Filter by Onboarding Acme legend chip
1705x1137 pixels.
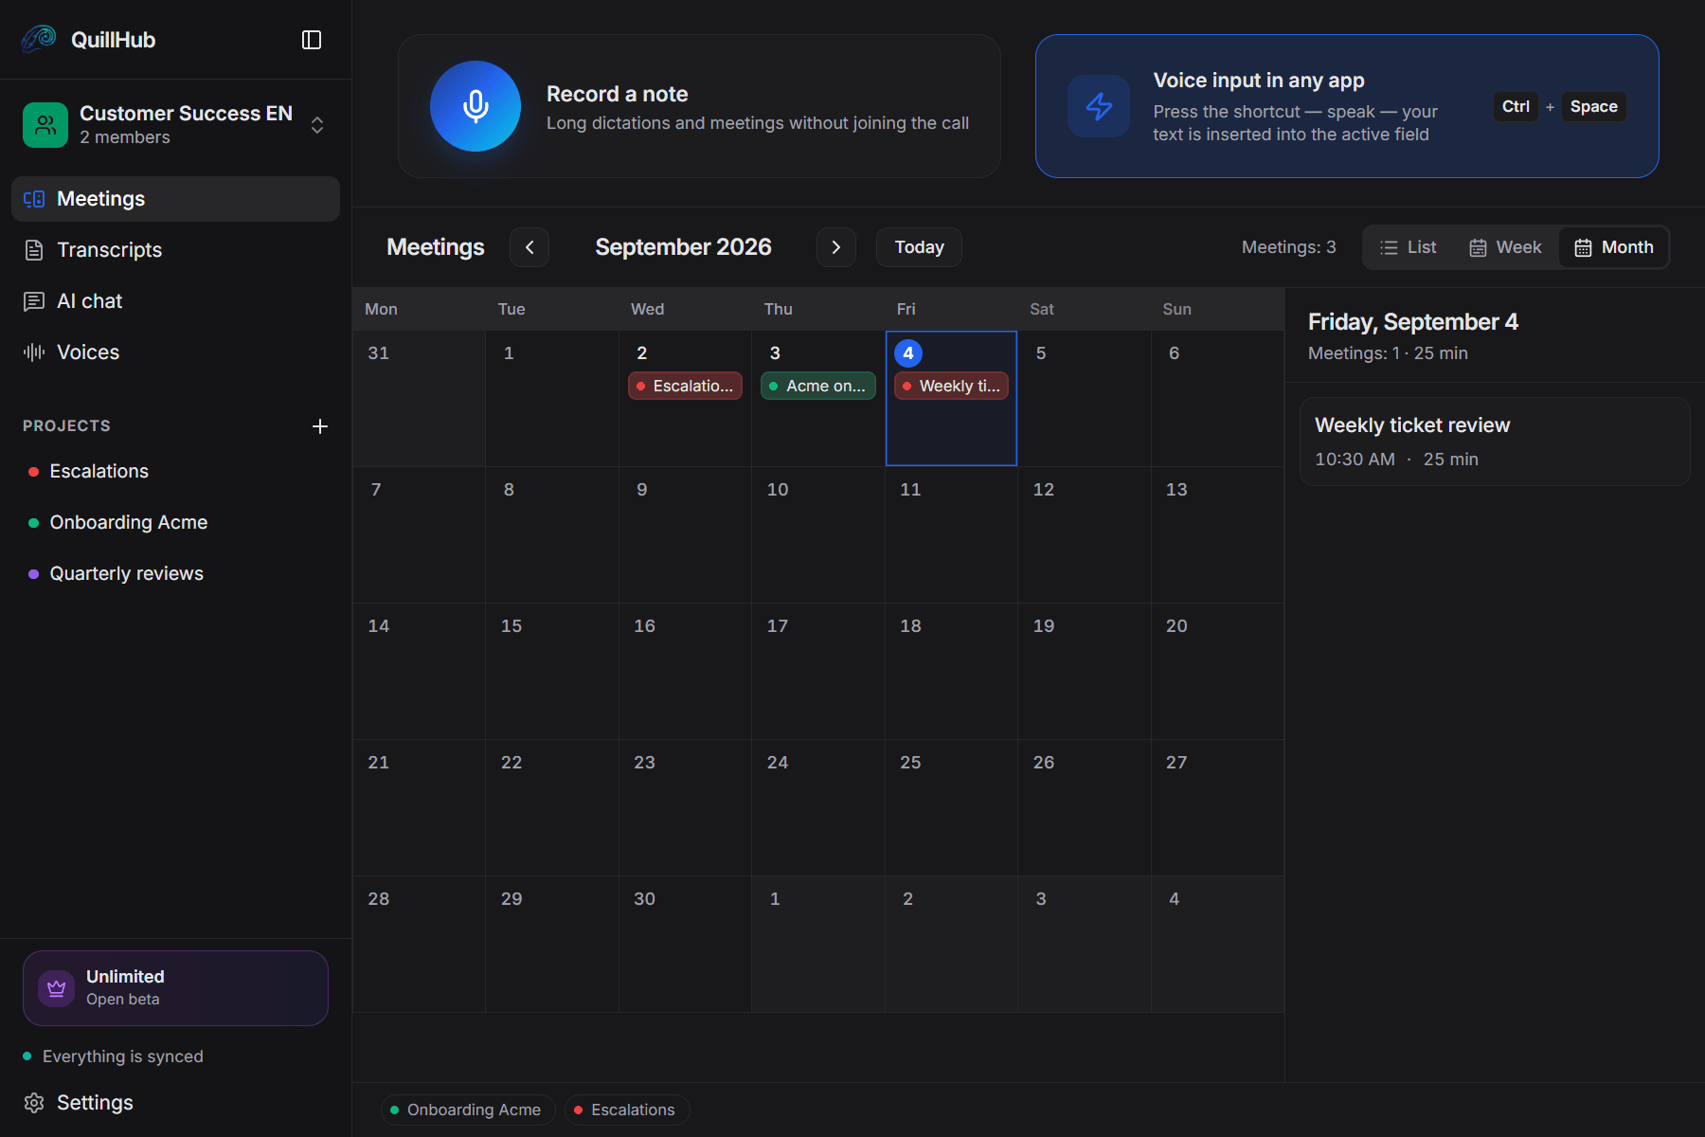click(x=468, y=1110)
